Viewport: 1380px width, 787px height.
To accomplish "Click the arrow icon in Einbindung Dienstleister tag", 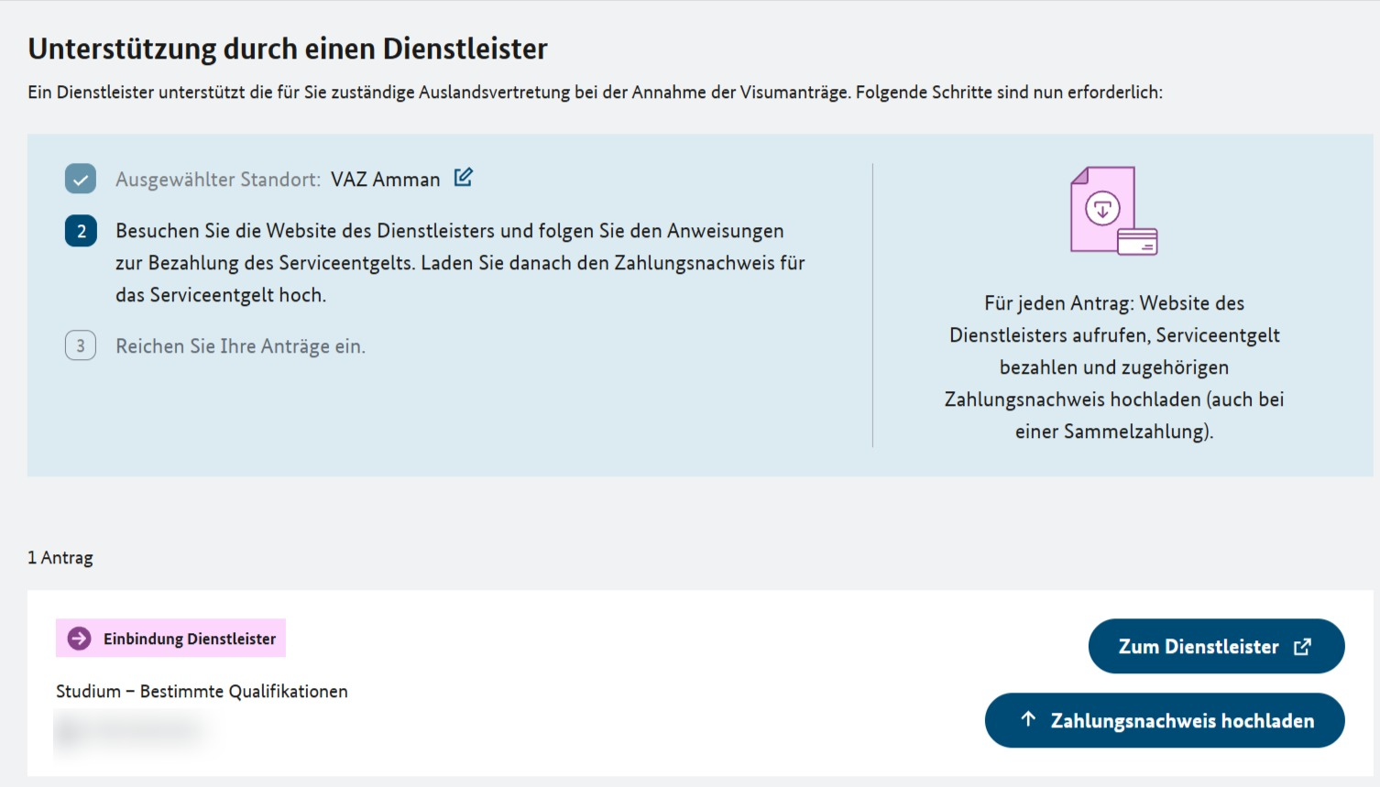I will (x=80, y=639).
